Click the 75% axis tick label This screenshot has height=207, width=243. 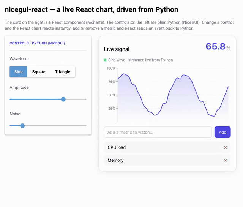pyautogui.click(x=112, y=82)
